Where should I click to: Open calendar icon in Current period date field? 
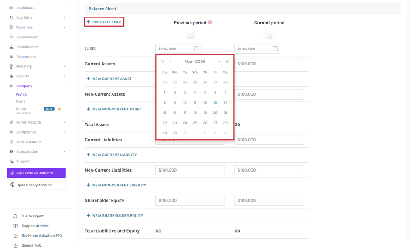(275, 49)
